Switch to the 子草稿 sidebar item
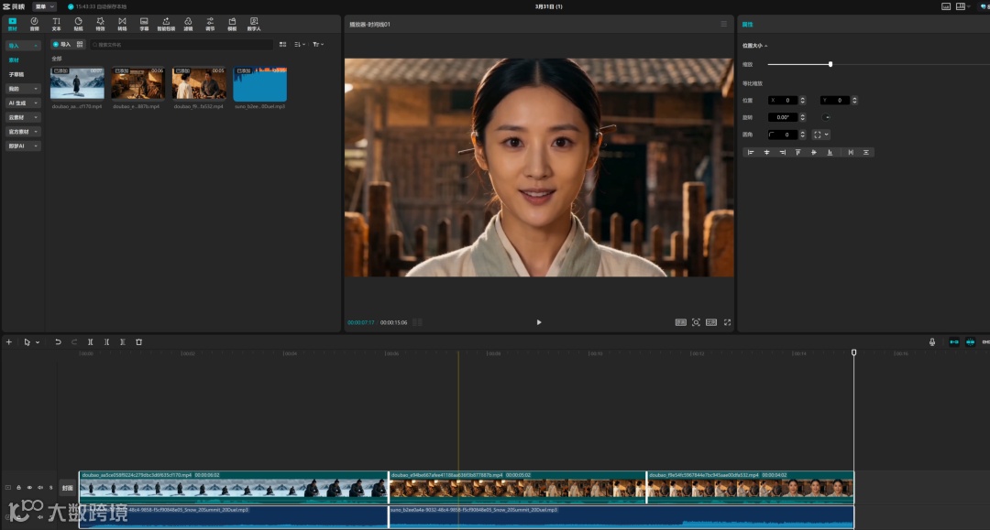The image size is (990, 530). pos(16,74)
